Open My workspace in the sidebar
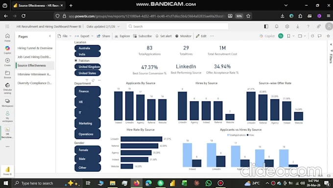This screenshot has width=333, height=188. point(7,117)
